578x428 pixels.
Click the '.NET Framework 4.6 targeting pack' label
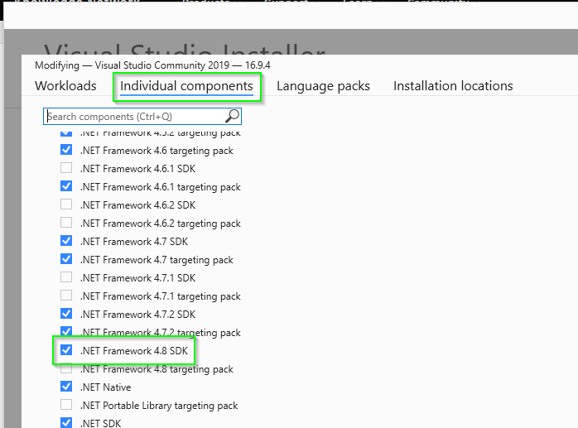coord(157,151)
